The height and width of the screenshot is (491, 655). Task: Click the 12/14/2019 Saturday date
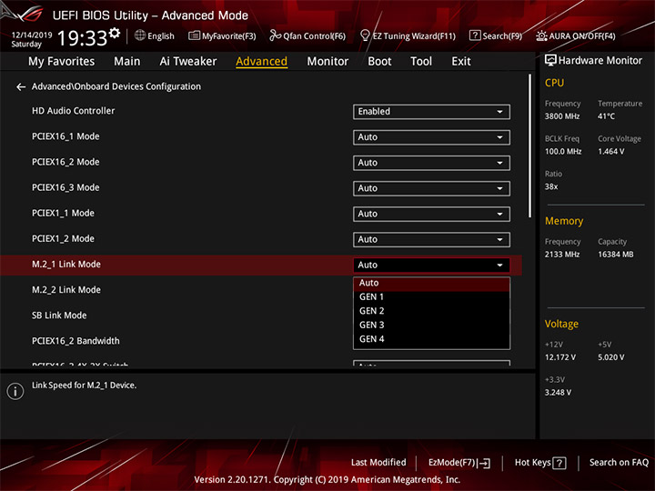tap(31, 39)
